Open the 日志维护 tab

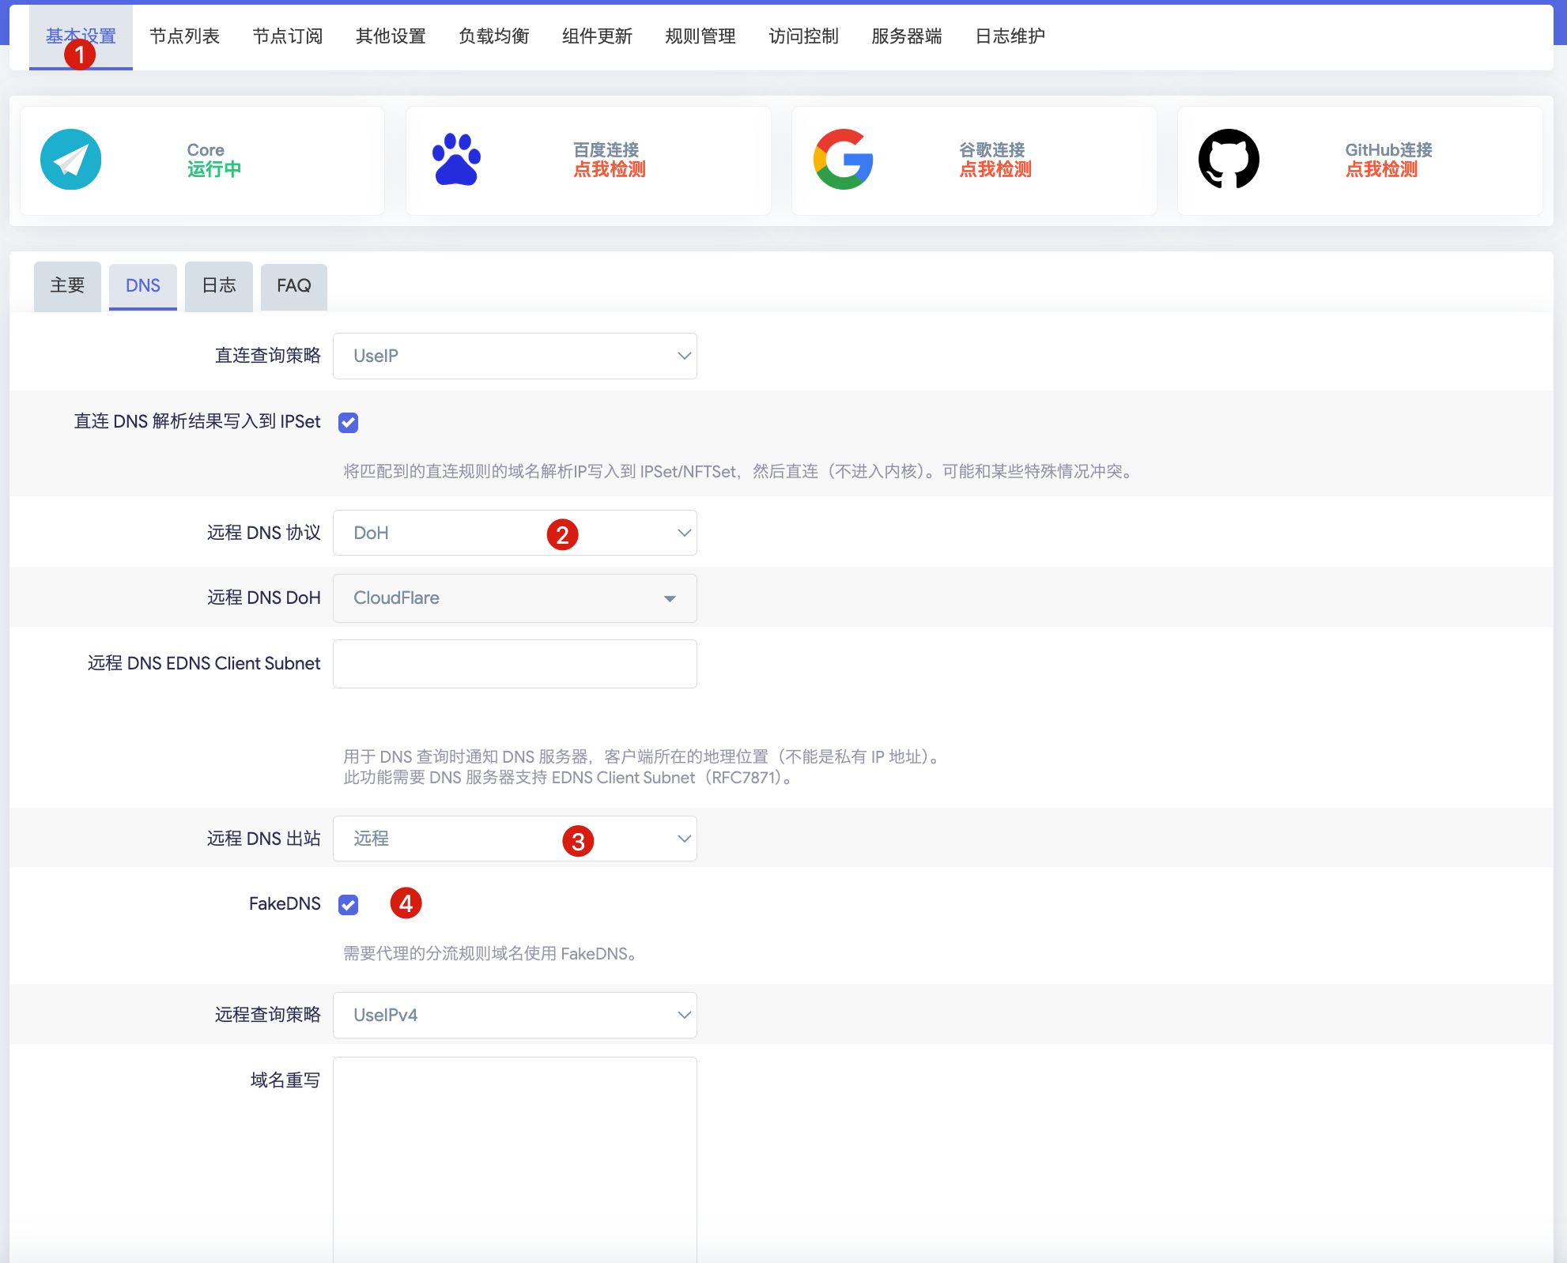pos(1010,36)
